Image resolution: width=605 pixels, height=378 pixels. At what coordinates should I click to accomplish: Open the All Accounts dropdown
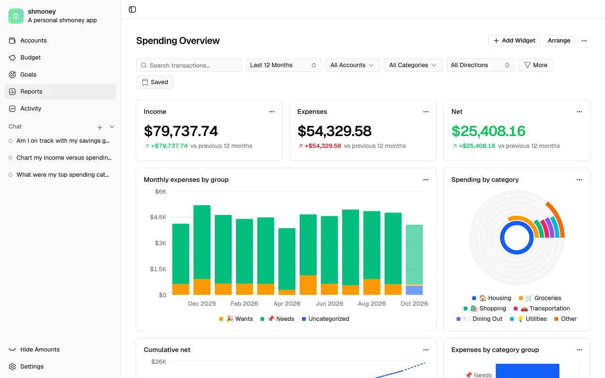tap(353, 65)
